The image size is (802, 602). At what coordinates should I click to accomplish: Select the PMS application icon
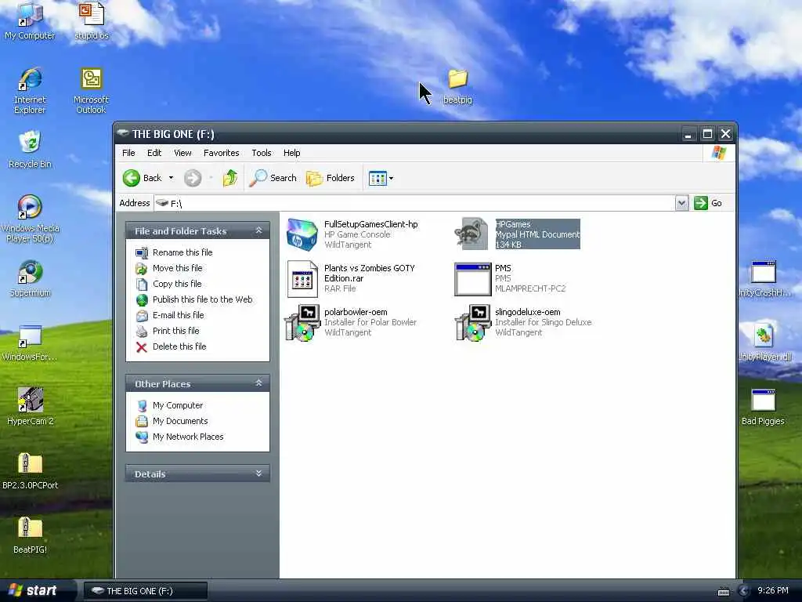[x=472, y=279]
